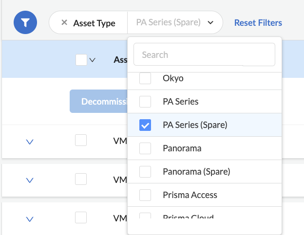Viewport: 304px width, 235px height.
Task: Select the Prisma Access checkbox
Action: coord(145,195)
